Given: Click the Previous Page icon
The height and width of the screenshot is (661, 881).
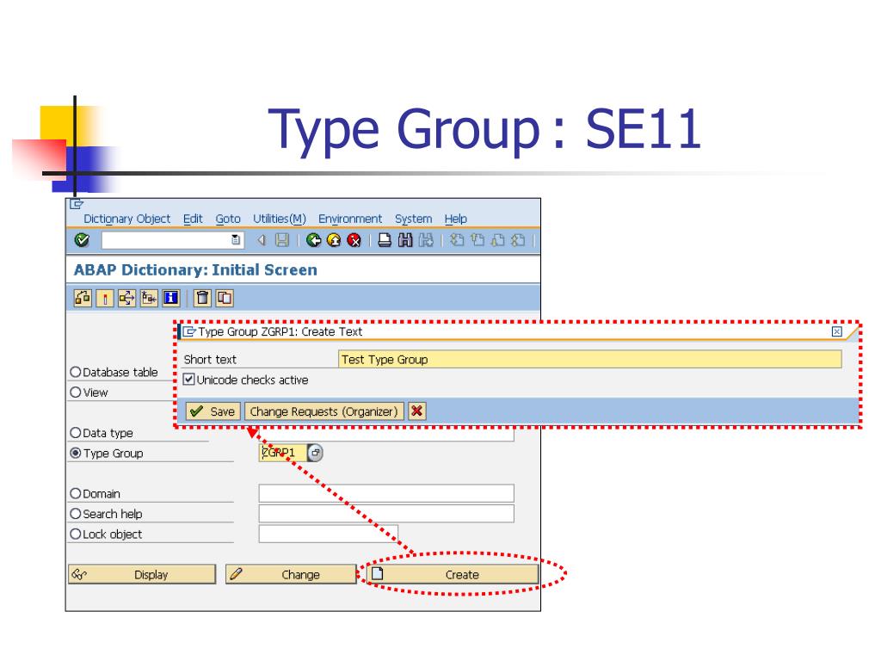Looking at the screenshot, I should [x=477, y=241].
